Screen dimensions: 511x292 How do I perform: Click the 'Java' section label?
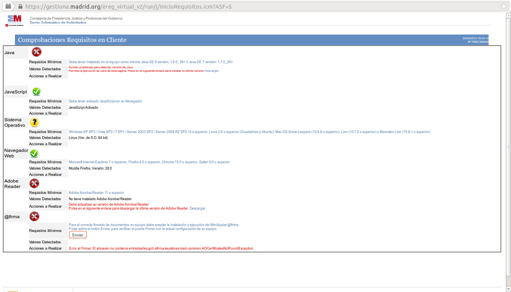[9, 53]
